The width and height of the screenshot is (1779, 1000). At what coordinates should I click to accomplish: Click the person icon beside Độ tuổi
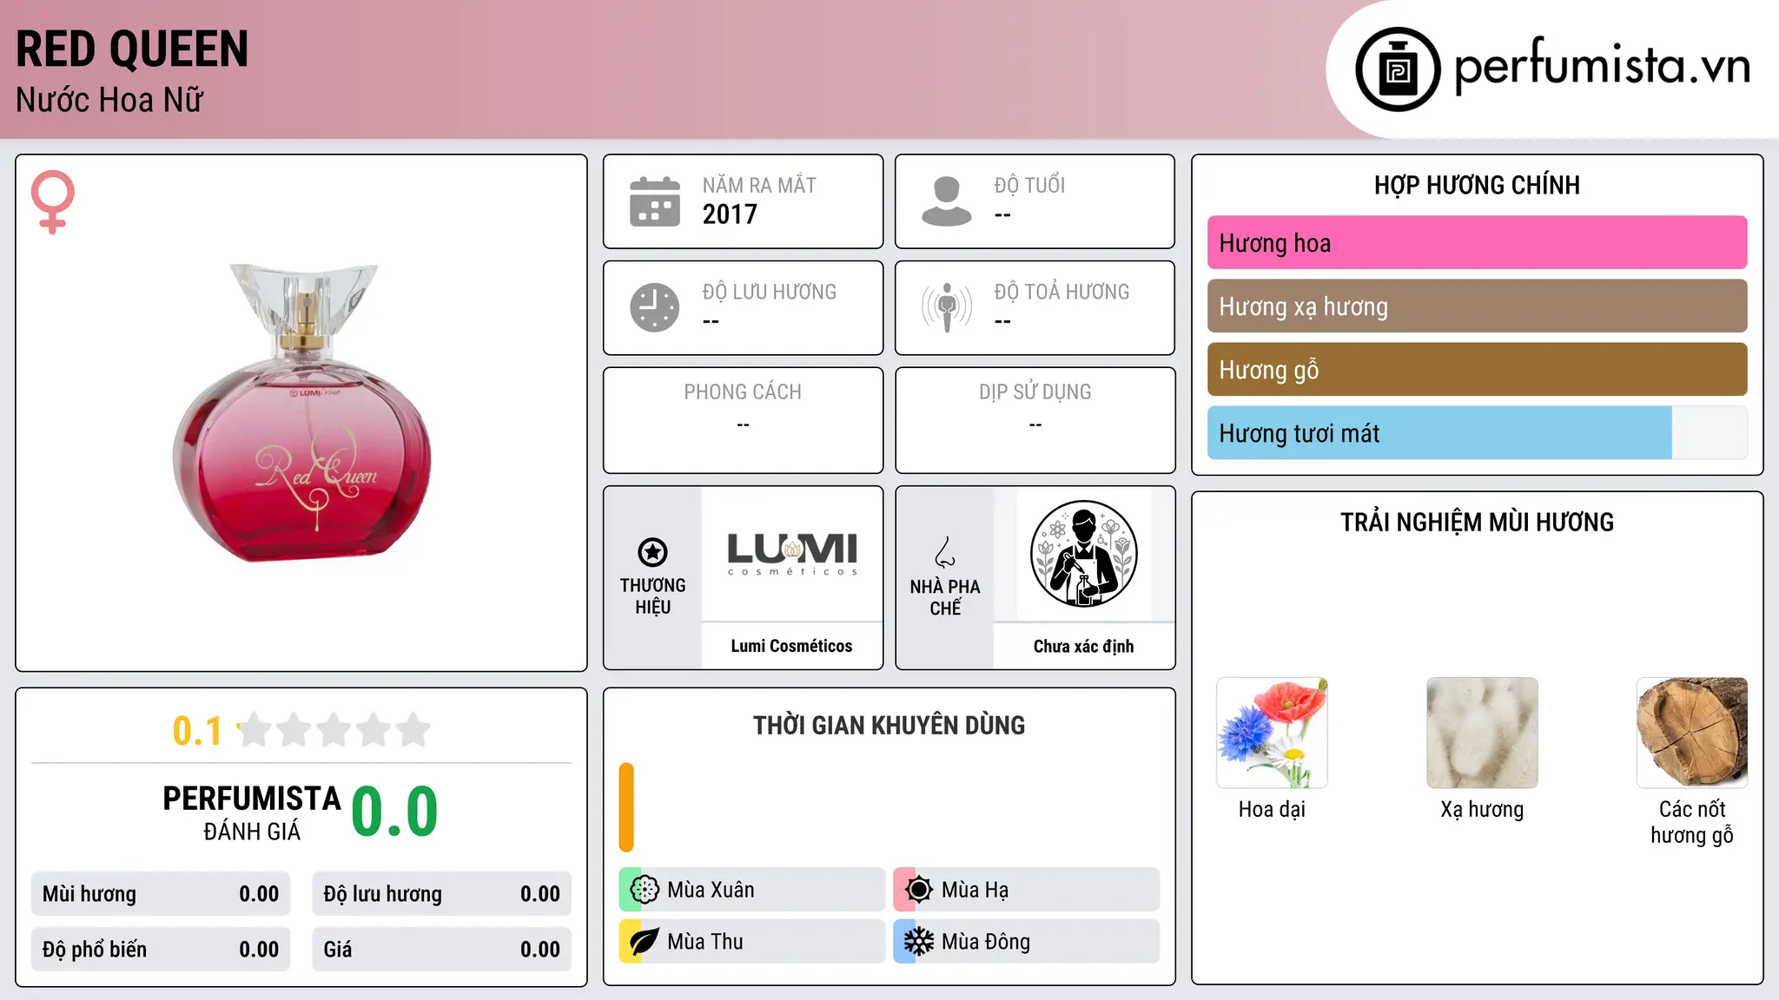[x=947, y=201]
